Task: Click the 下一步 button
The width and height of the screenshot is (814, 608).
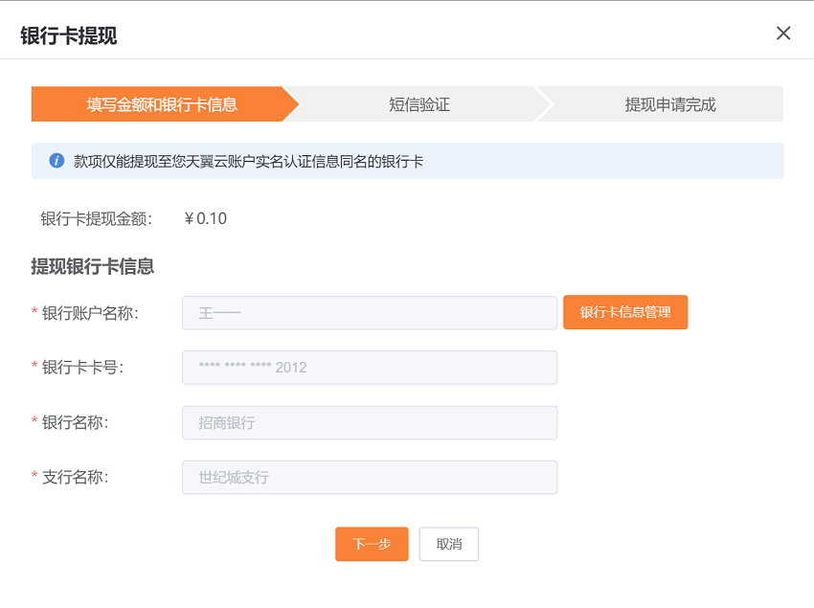Action: tap(372, 544)
